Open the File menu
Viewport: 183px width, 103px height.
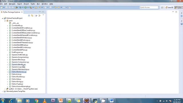coord(1,4)
